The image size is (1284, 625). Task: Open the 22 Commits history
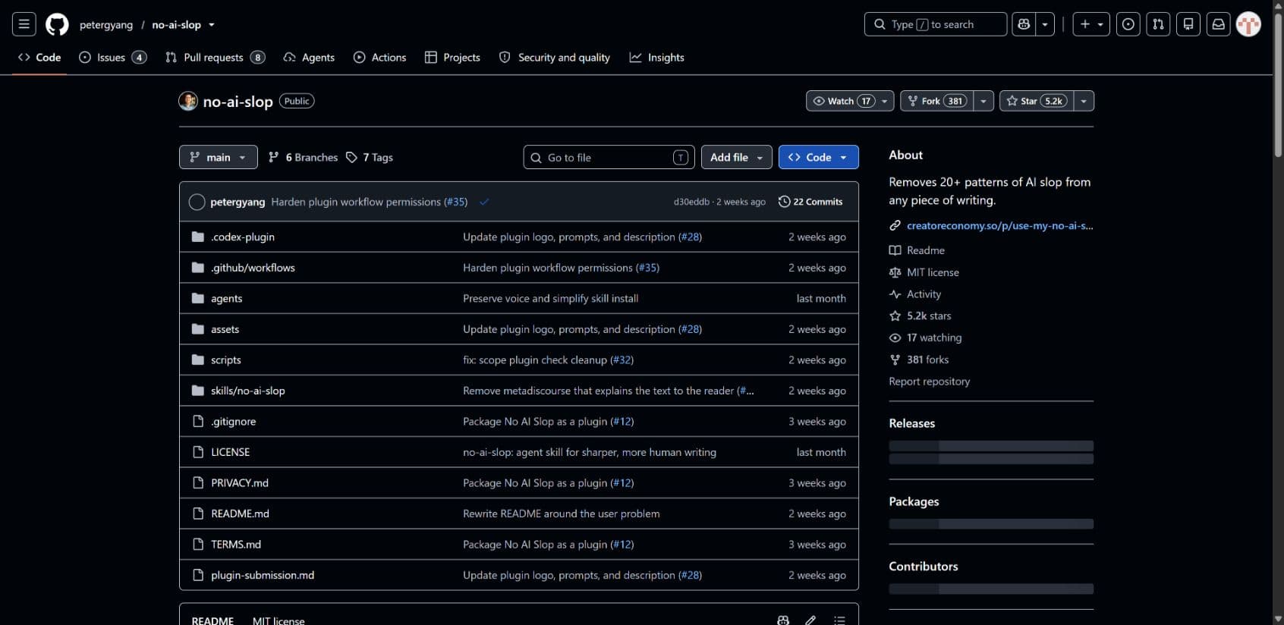click(810, 202)
